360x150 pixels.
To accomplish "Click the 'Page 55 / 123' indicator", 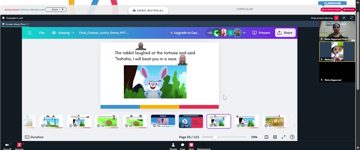I will [x=189, y=137].
